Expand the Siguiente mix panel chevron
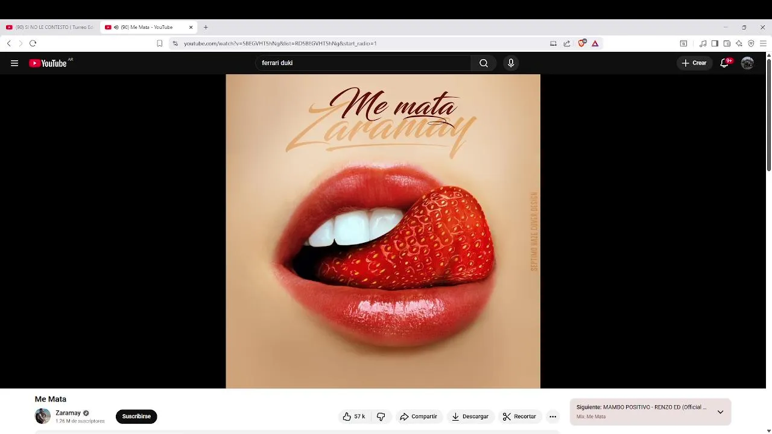This screenshot has height=434, width=772. [x=720, y=412]
